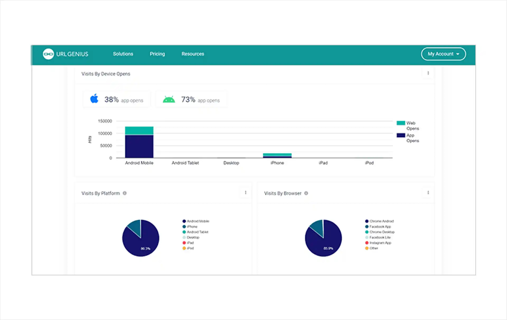Select Pricing in the navigation bar

157,54
